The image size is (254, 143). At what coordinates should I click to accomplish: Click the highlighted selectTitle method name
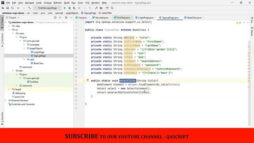(127, 81)
